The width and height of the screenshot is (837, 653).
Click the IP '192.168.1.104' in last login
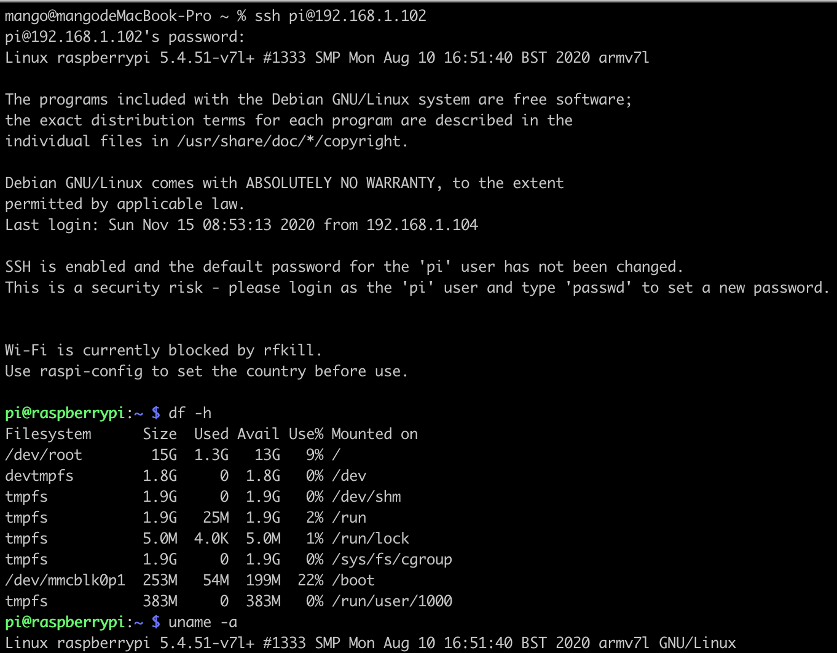coord(422,225)
